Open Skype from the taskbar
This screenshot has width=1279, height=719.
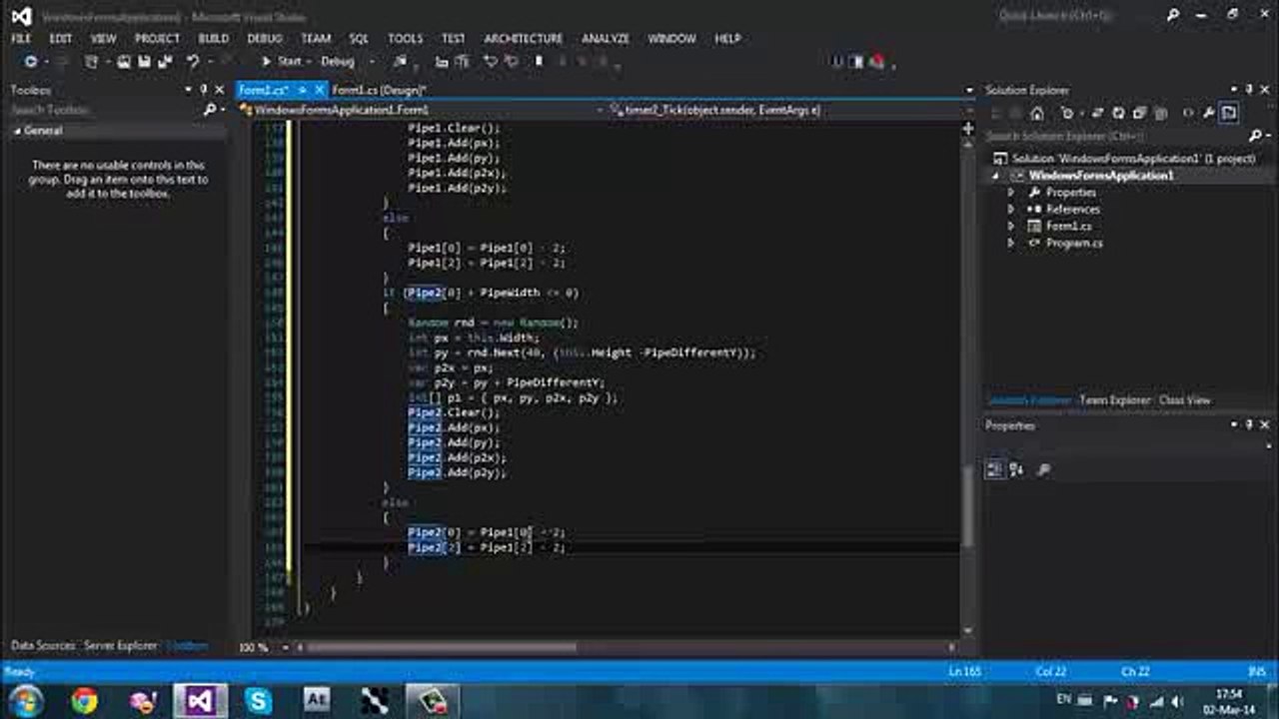coord(258,701)
